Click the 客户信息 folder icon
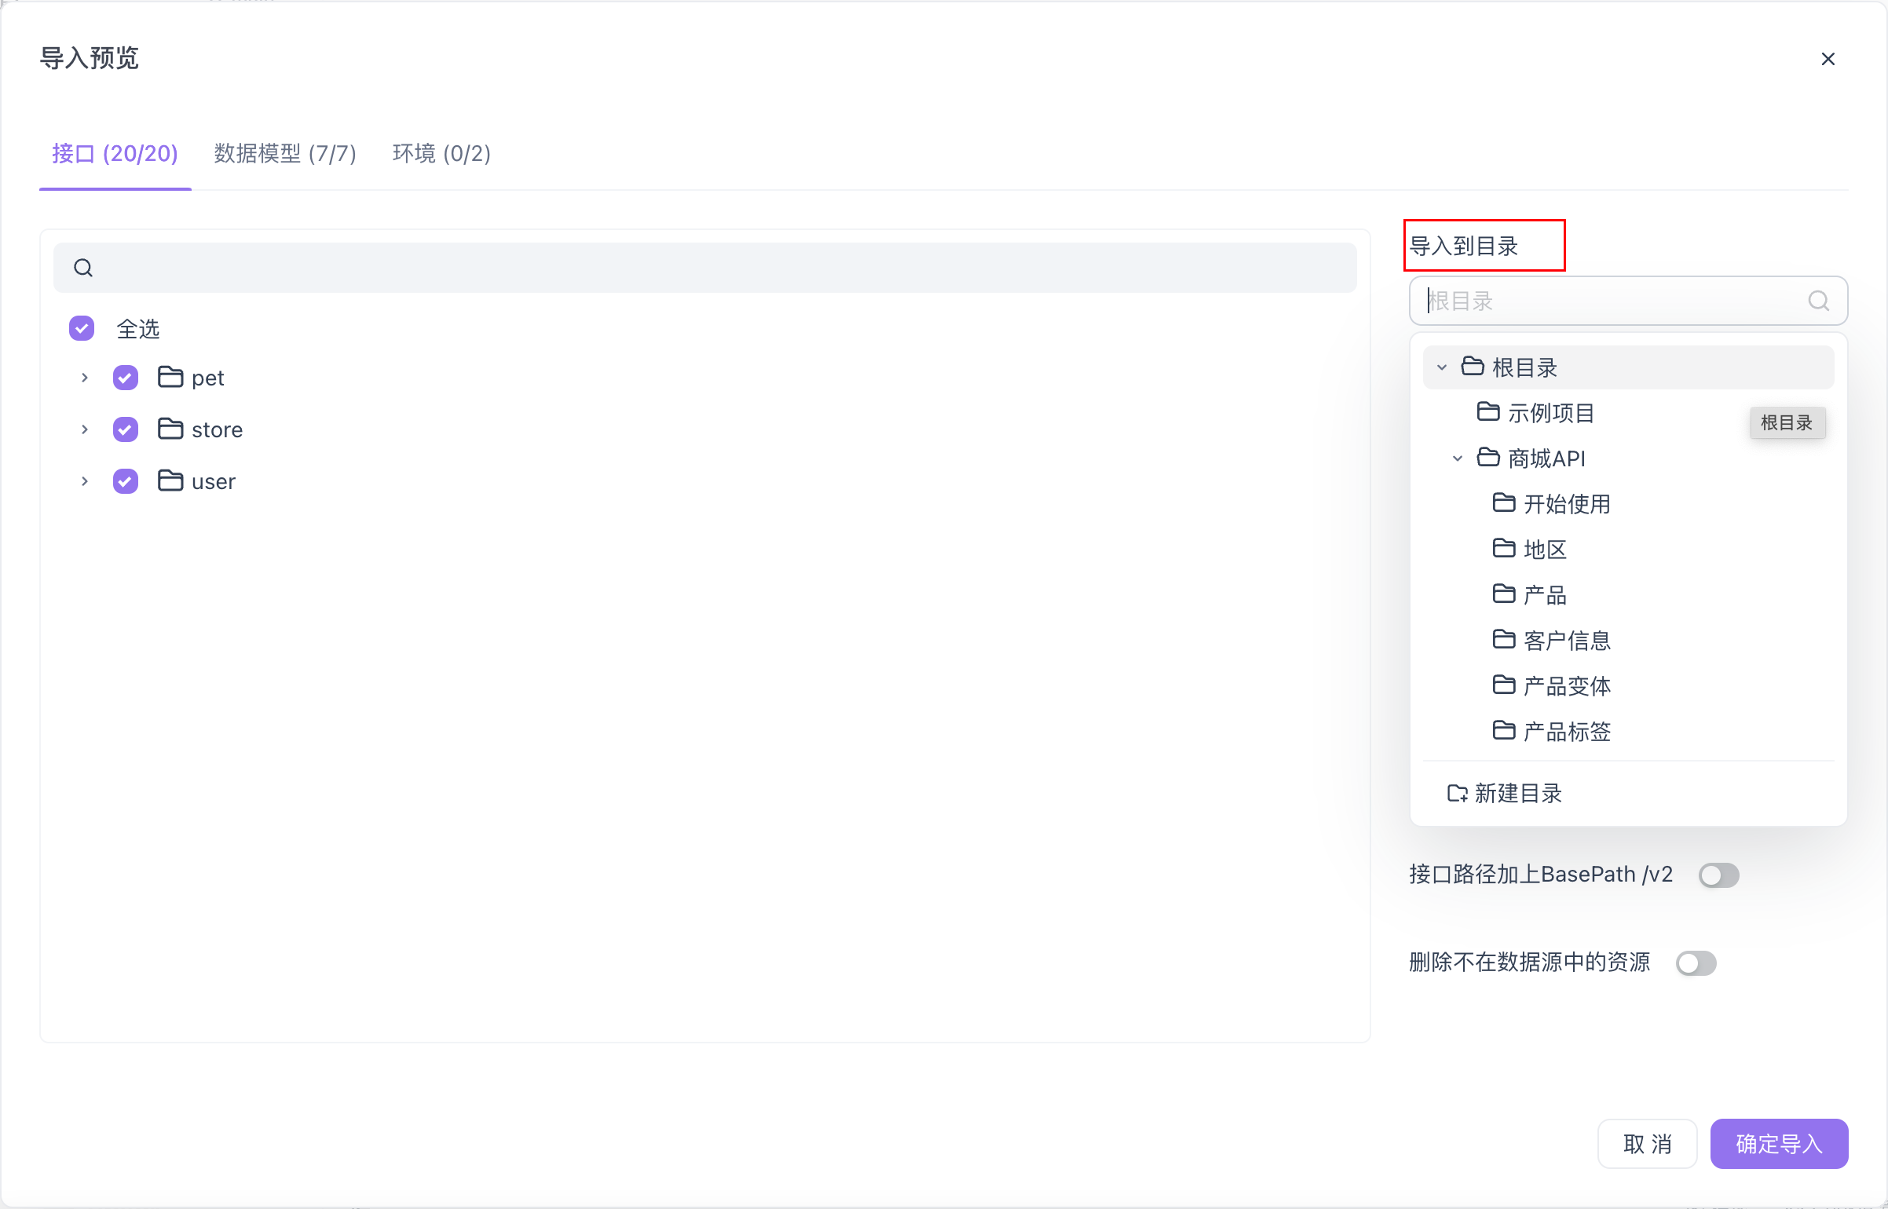The image size is (1888, 1209). [1504, 639]
